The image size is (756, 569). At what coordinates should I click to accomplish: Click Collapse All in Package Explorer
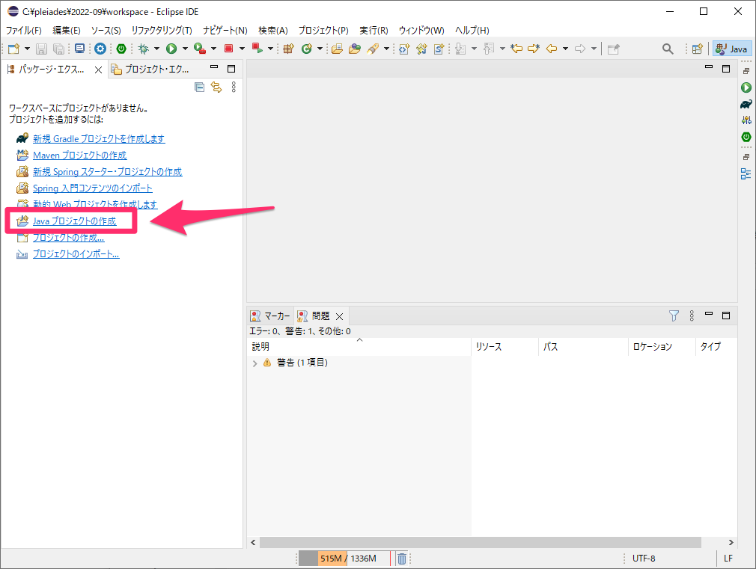pyautogui.click(x=199, y=87)
